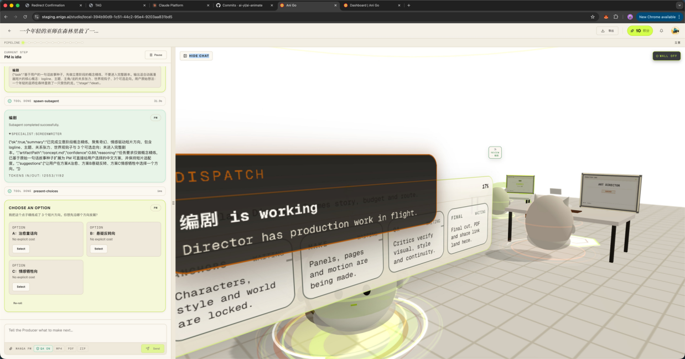This screenshot has width=685, height=359.
Task: Switch to the Commits - ai-yi/ai-animate tab
Action: pos(244,5)
